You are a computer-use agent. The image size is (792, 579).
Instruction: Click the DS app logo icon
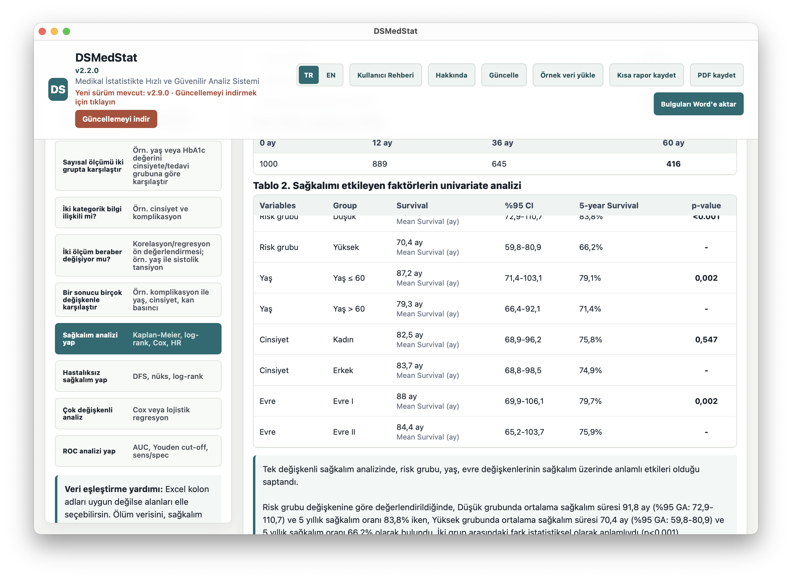coord(58,89)
